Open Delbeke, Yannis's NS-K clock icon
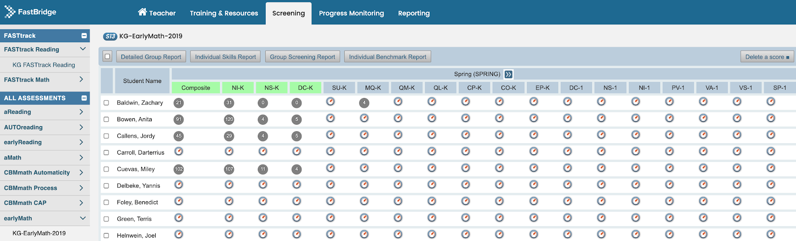796x241 pixels. point(263,184)
